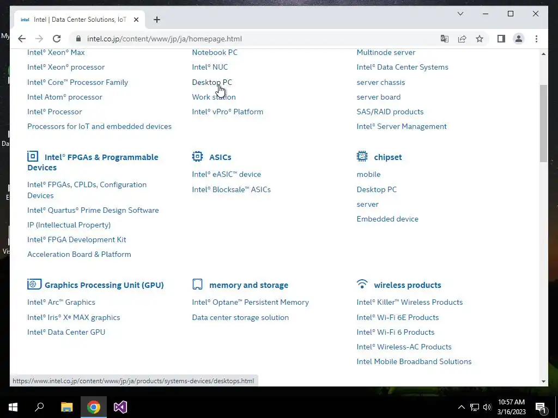Show hidden system tray icons
558x418 pixels.
[x=461, y=407]
